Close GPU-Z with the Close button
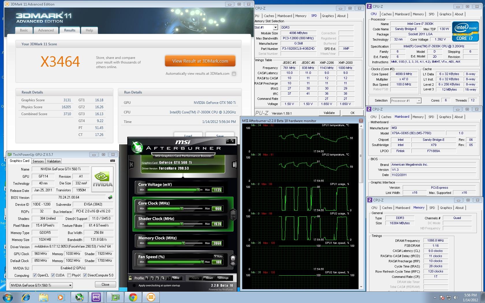Viewport: 485px width, 303px height. click(x=105, y=285)
